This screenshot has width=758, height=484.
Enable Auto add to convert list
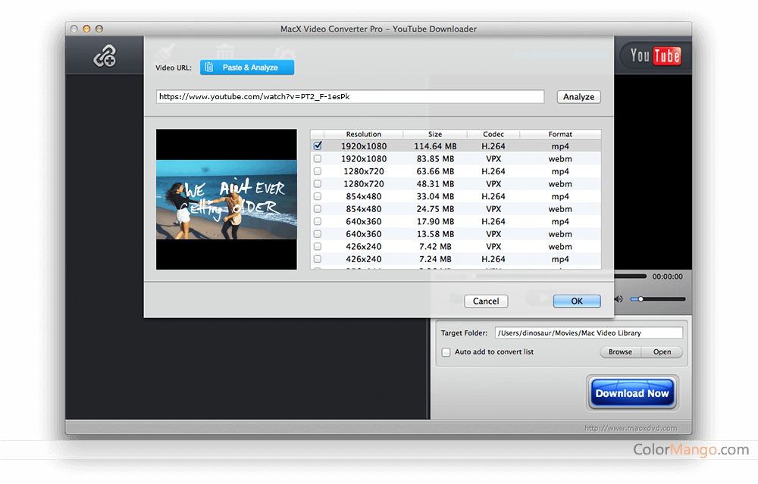tap(446, 352)
